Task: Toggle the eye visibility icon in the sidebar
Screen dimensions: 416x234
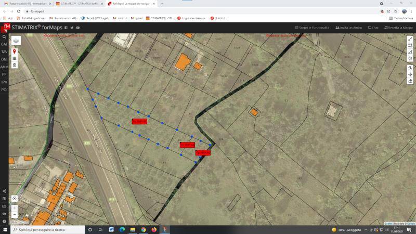Action: pos(4,214)
